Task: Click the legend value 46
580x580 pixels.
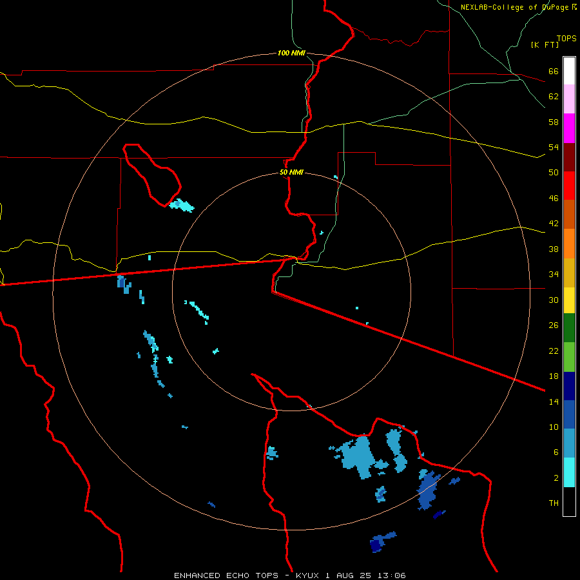Action: [554, 198]
